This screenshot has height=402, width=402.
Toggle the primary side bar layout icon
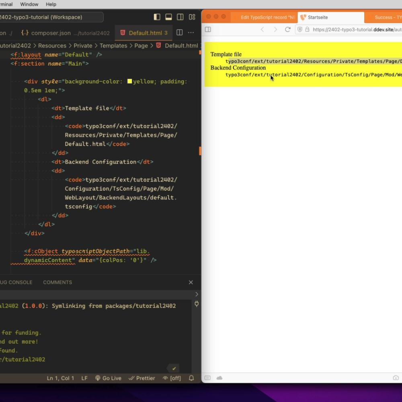coord(157,17)
